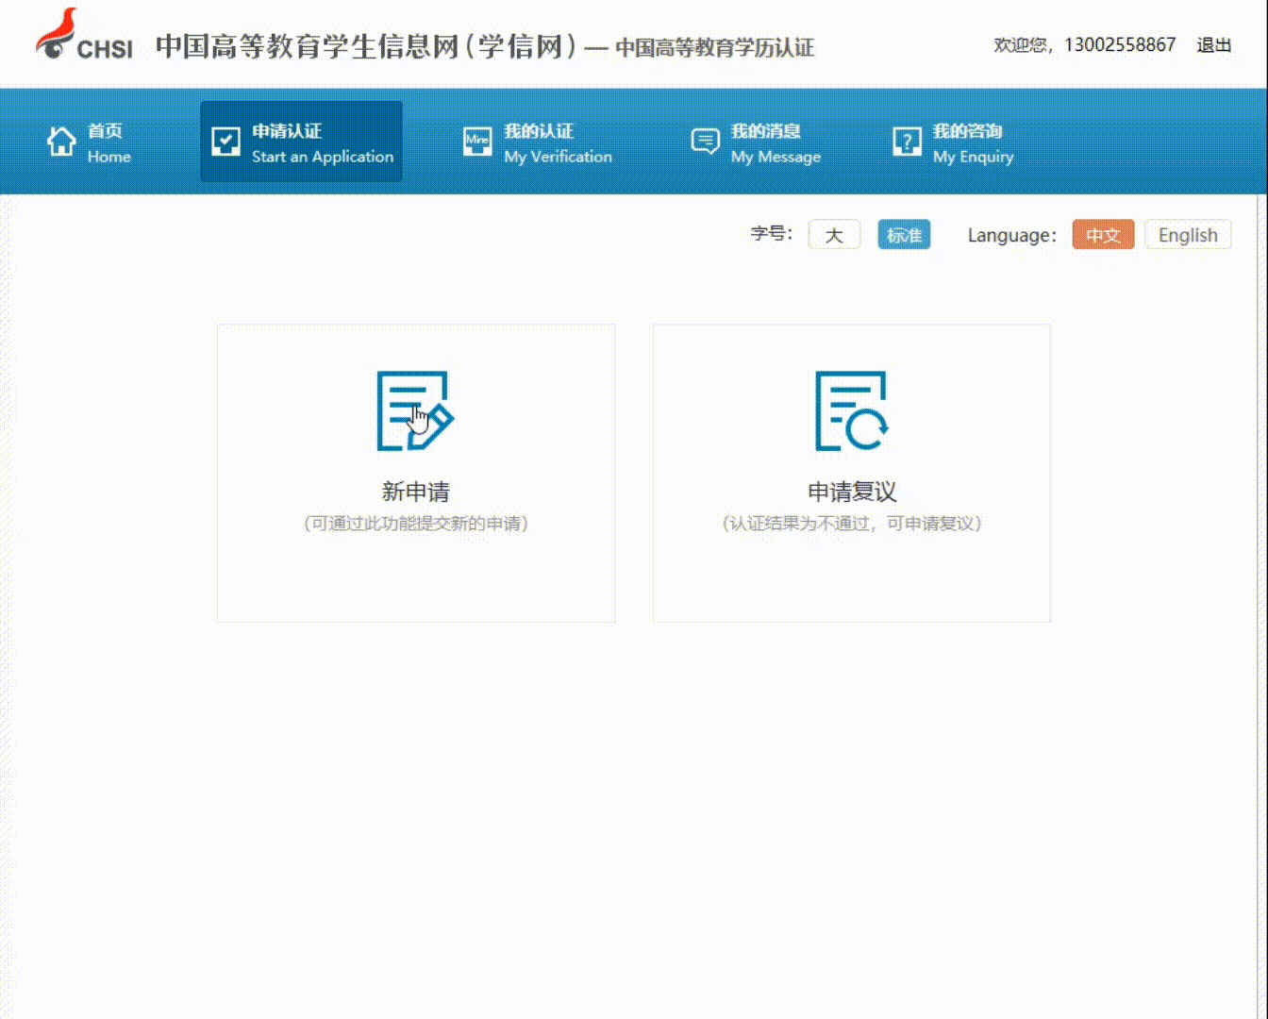Image resolution: width=1268 pixels, height=1019 pixels.
Task: Open 我的消息 My Message
Action: [756, 142]
